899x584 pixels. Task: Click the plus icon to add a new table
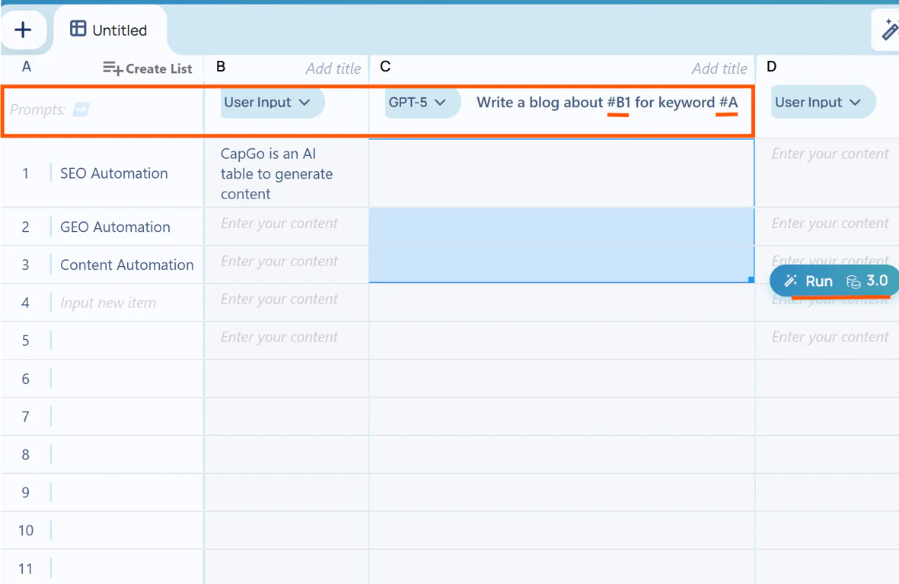point(23,30)
